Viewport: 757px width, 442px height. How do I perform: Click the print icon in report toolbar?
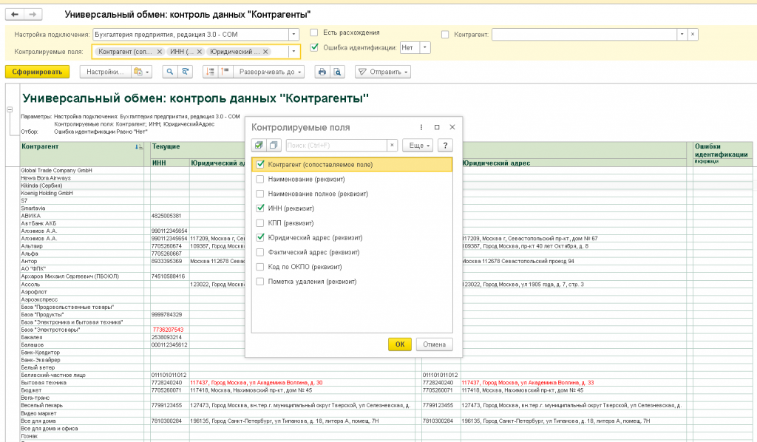322,72
